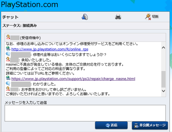The width and height of the screenshot is (172, 132).
Task: Click the chat scrollbar up arrow
Action: (163, 48)
